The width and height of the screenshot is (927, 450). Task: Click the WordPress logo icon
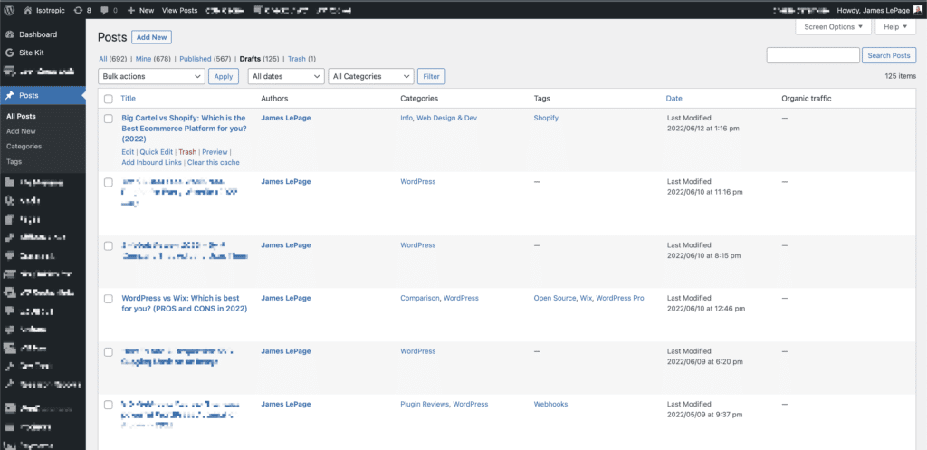pos(10,10)
